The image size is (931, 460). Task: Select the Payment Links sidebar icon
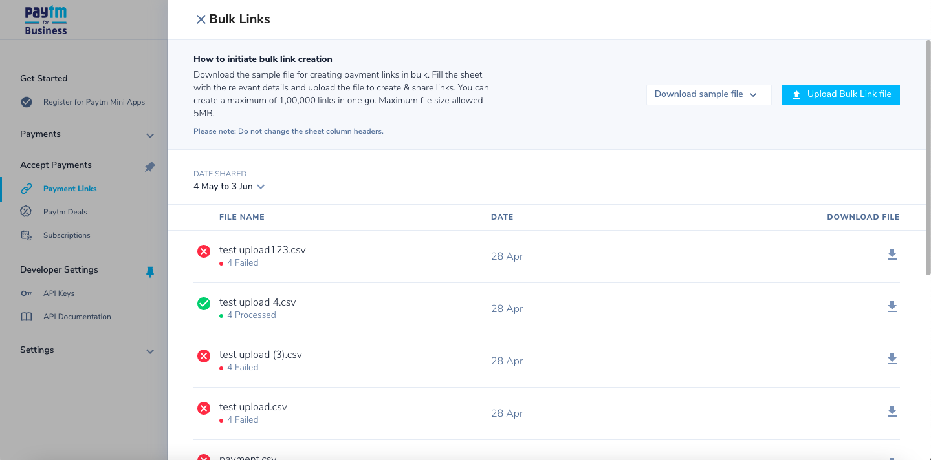(27, 188)
